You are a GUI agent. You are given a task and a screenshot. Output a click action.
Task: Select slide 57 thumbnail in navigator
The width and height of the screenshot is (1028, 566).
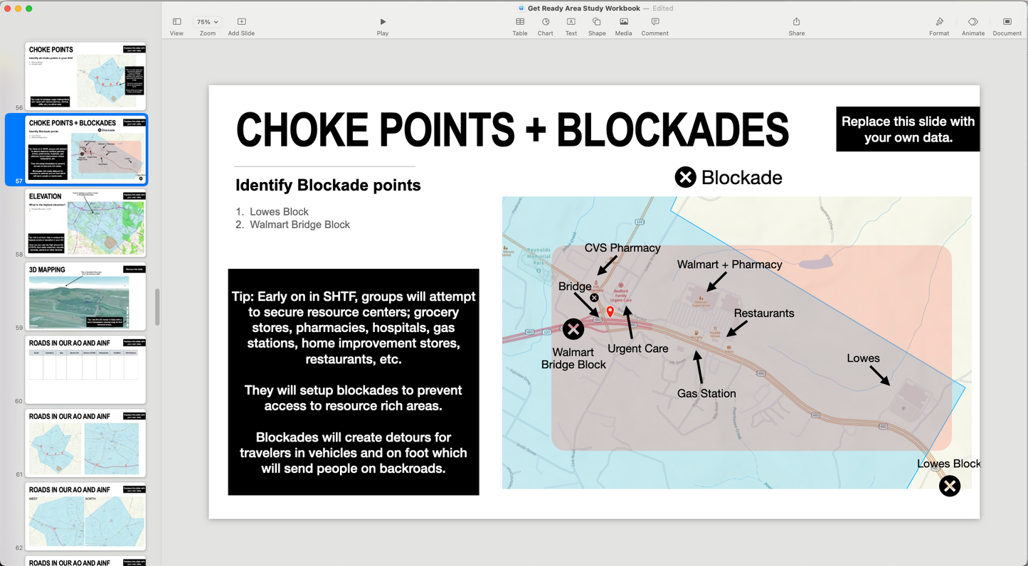click(x=85, y=149)
